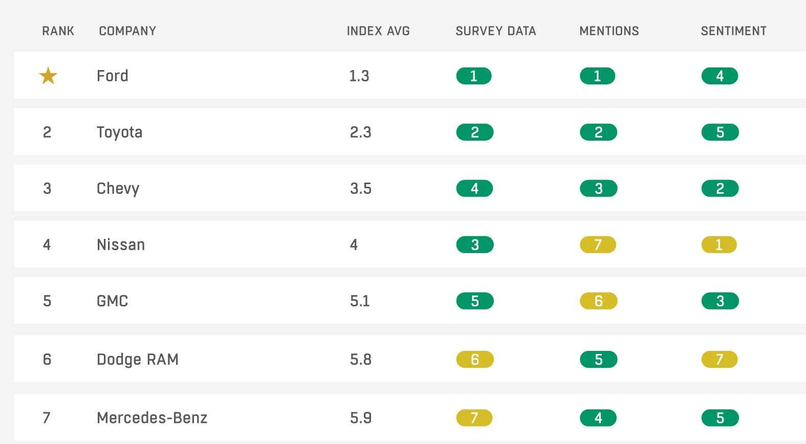Click rank number 6 for Dodge RAM
The width and height of the screenshot is (806, 444).
click(47, 360)
